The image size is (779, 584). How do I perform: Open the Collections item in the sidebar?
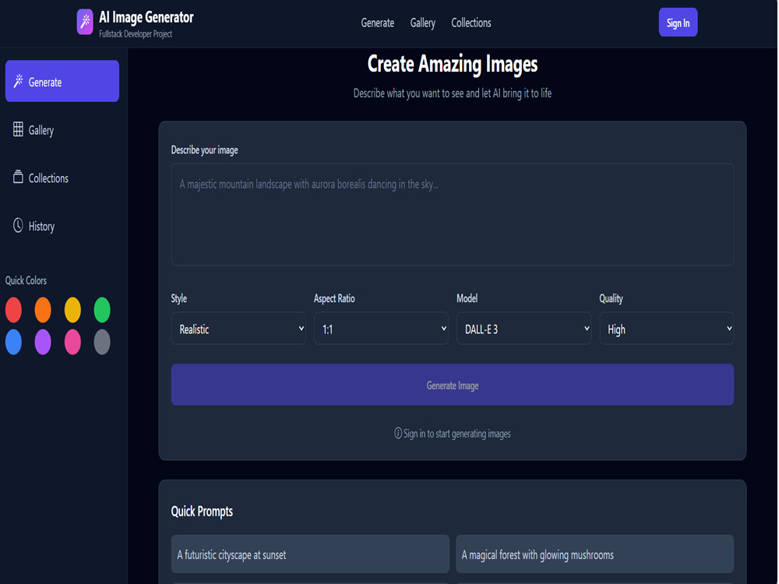[x=62, y=178]
